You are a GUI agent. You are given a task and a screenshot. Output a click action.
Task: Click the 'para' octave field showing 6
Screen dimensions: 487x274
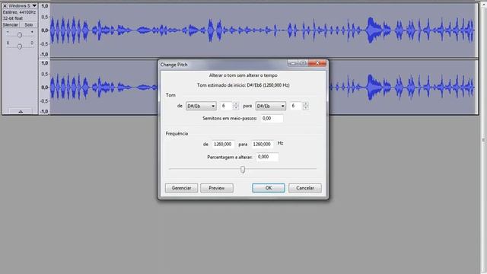pyautogui.click(x=296, y=106)
